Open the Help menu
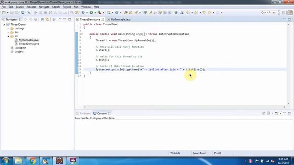The height and width of the screenshot is (165, 294). [x=96, y=7]
